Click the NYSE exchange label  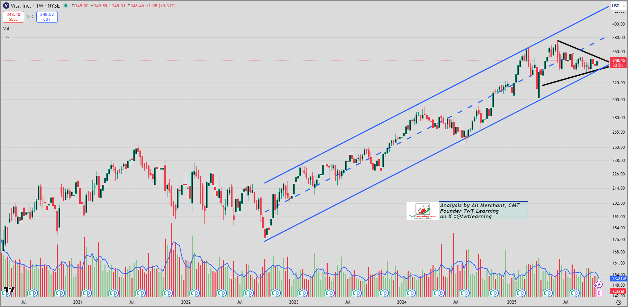pyautogui.click(x=54, y=6)
